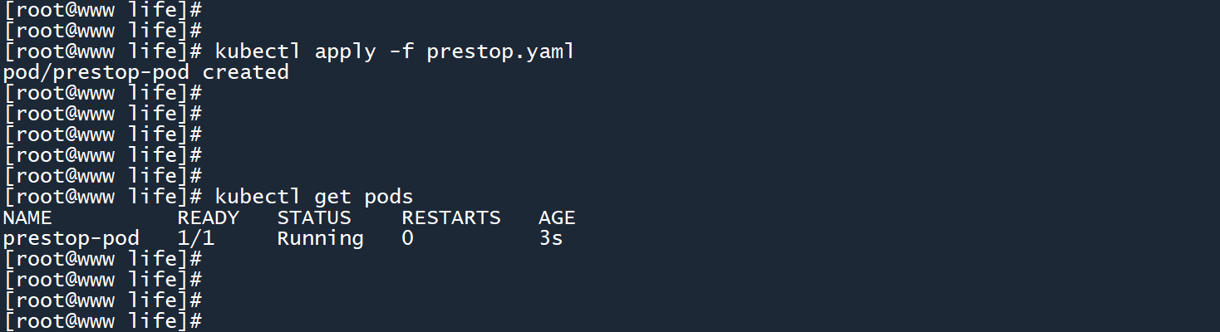Click the word get in the kubectl command
1220x332 pixels.
pos(332,197)
